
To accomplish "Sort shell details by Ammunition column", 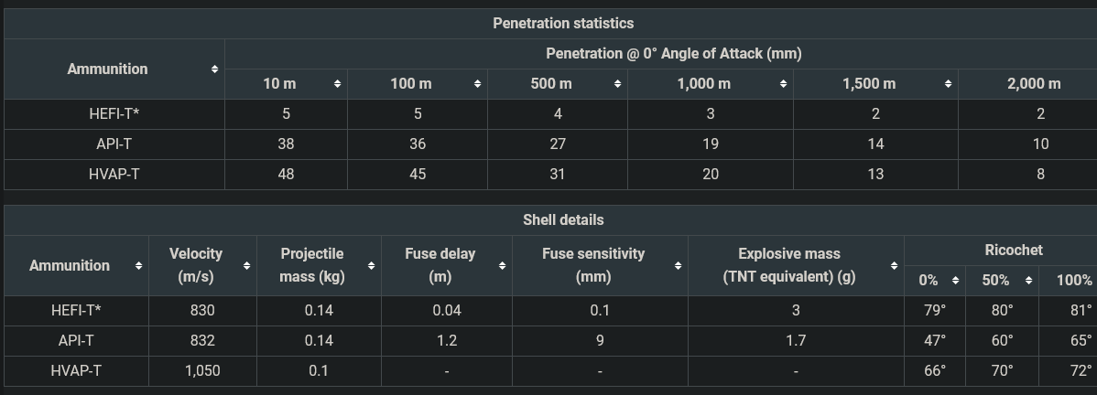I will click(x=138, y=266).
